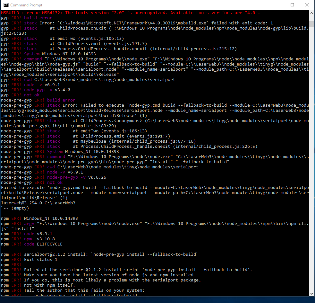
Task: Click the 'laserweb@3.254.0 C:\LaserWeb3' line
Action: pos(38,203)
